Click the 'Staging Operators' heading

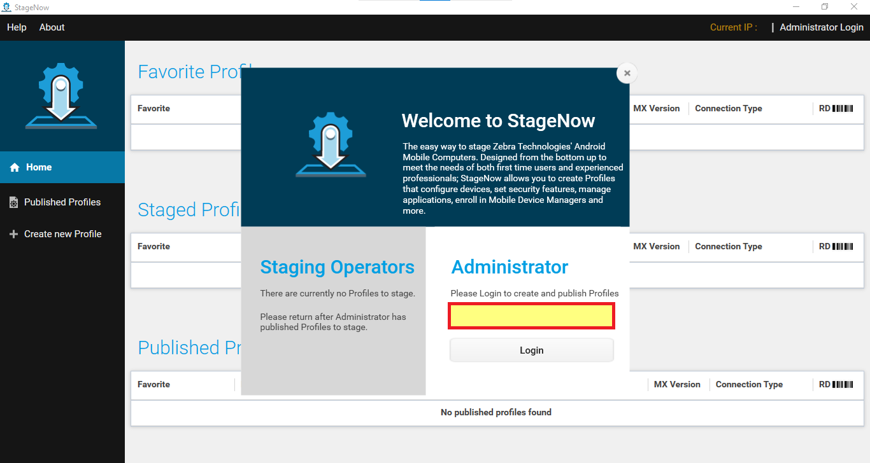(338, 267)
